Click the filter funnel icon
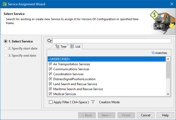 93,102
